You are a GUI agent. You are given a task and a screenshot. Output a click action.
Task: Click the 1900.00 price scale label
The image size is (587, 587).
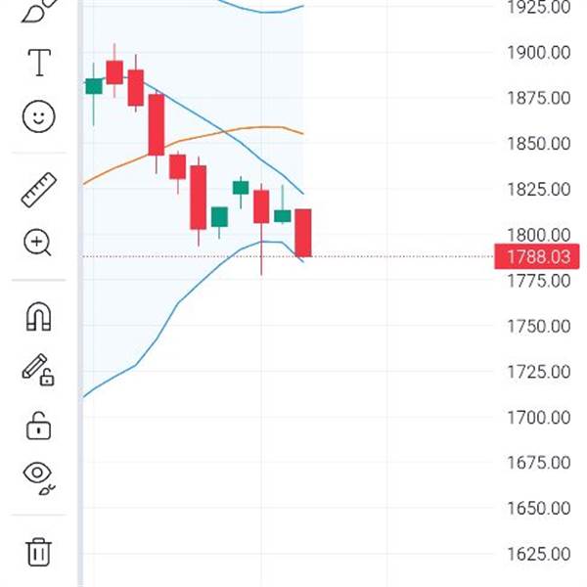pyautogui.click(x=539, y=53)
